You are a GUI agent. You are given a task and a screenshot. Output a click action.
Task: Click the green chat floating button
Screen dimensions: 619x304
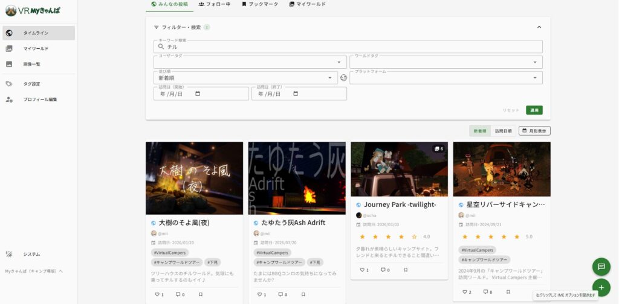point(600,266)
